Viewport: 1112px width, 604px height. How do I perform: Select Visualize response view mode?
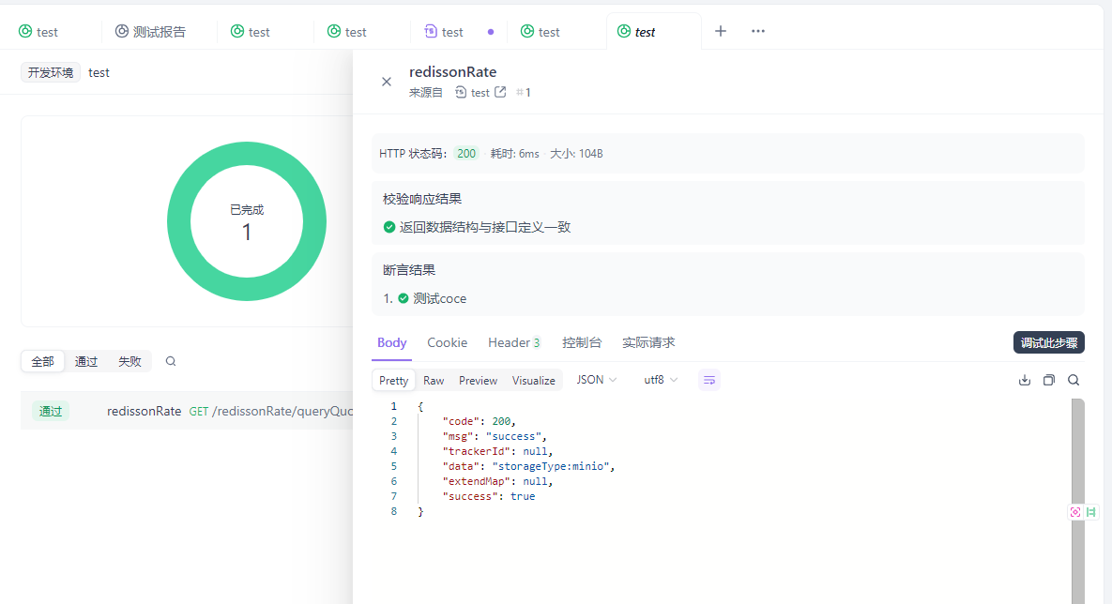pos(533,380)
